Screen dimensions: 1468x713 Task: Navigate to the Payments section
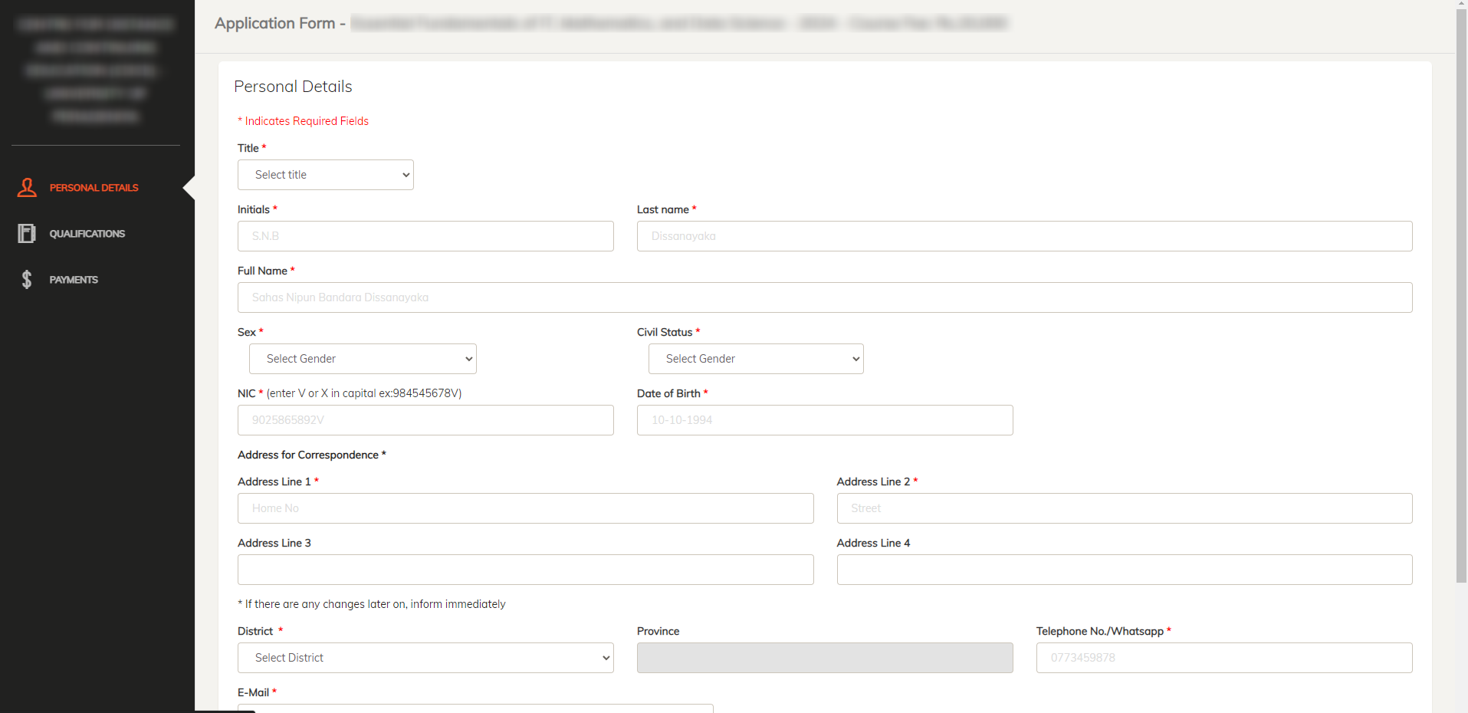[x=74, y=279]
